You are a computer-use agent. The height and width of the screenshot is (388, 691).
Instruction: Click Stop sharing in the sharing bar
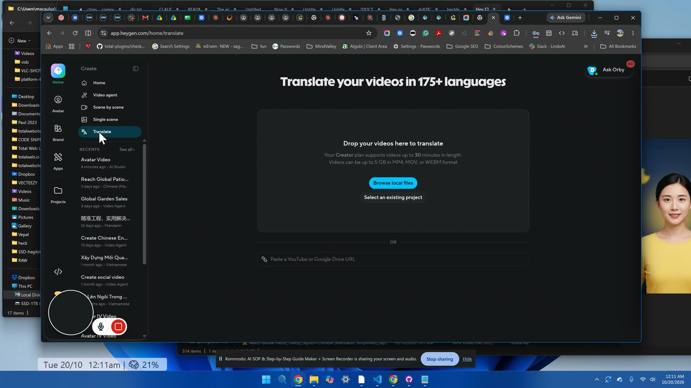tap(440, 359)
